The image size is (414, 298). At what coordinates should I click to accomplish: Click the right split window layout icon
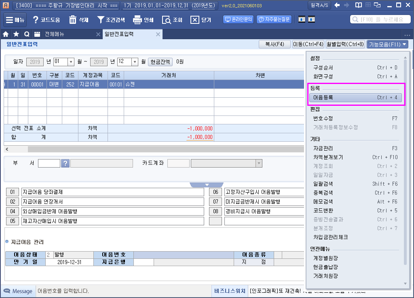pos(312,19)
